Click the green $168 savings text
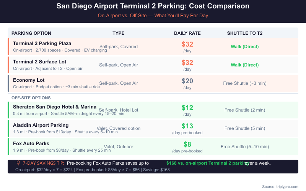 point(207,163)
